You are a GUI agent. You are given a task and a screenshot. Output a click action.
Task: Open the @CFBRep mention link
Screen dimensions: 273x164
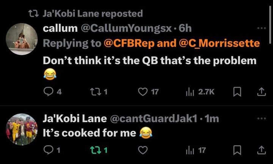click(x=129, y=43)
